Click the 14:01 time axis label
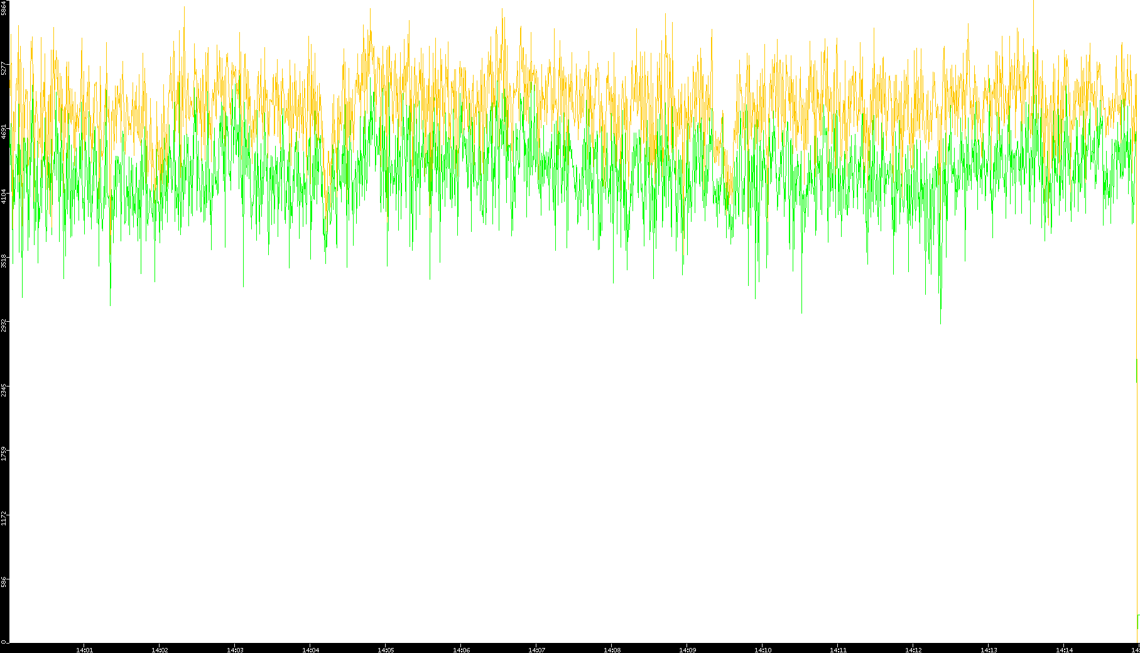1140x653 pixels. 84,650
